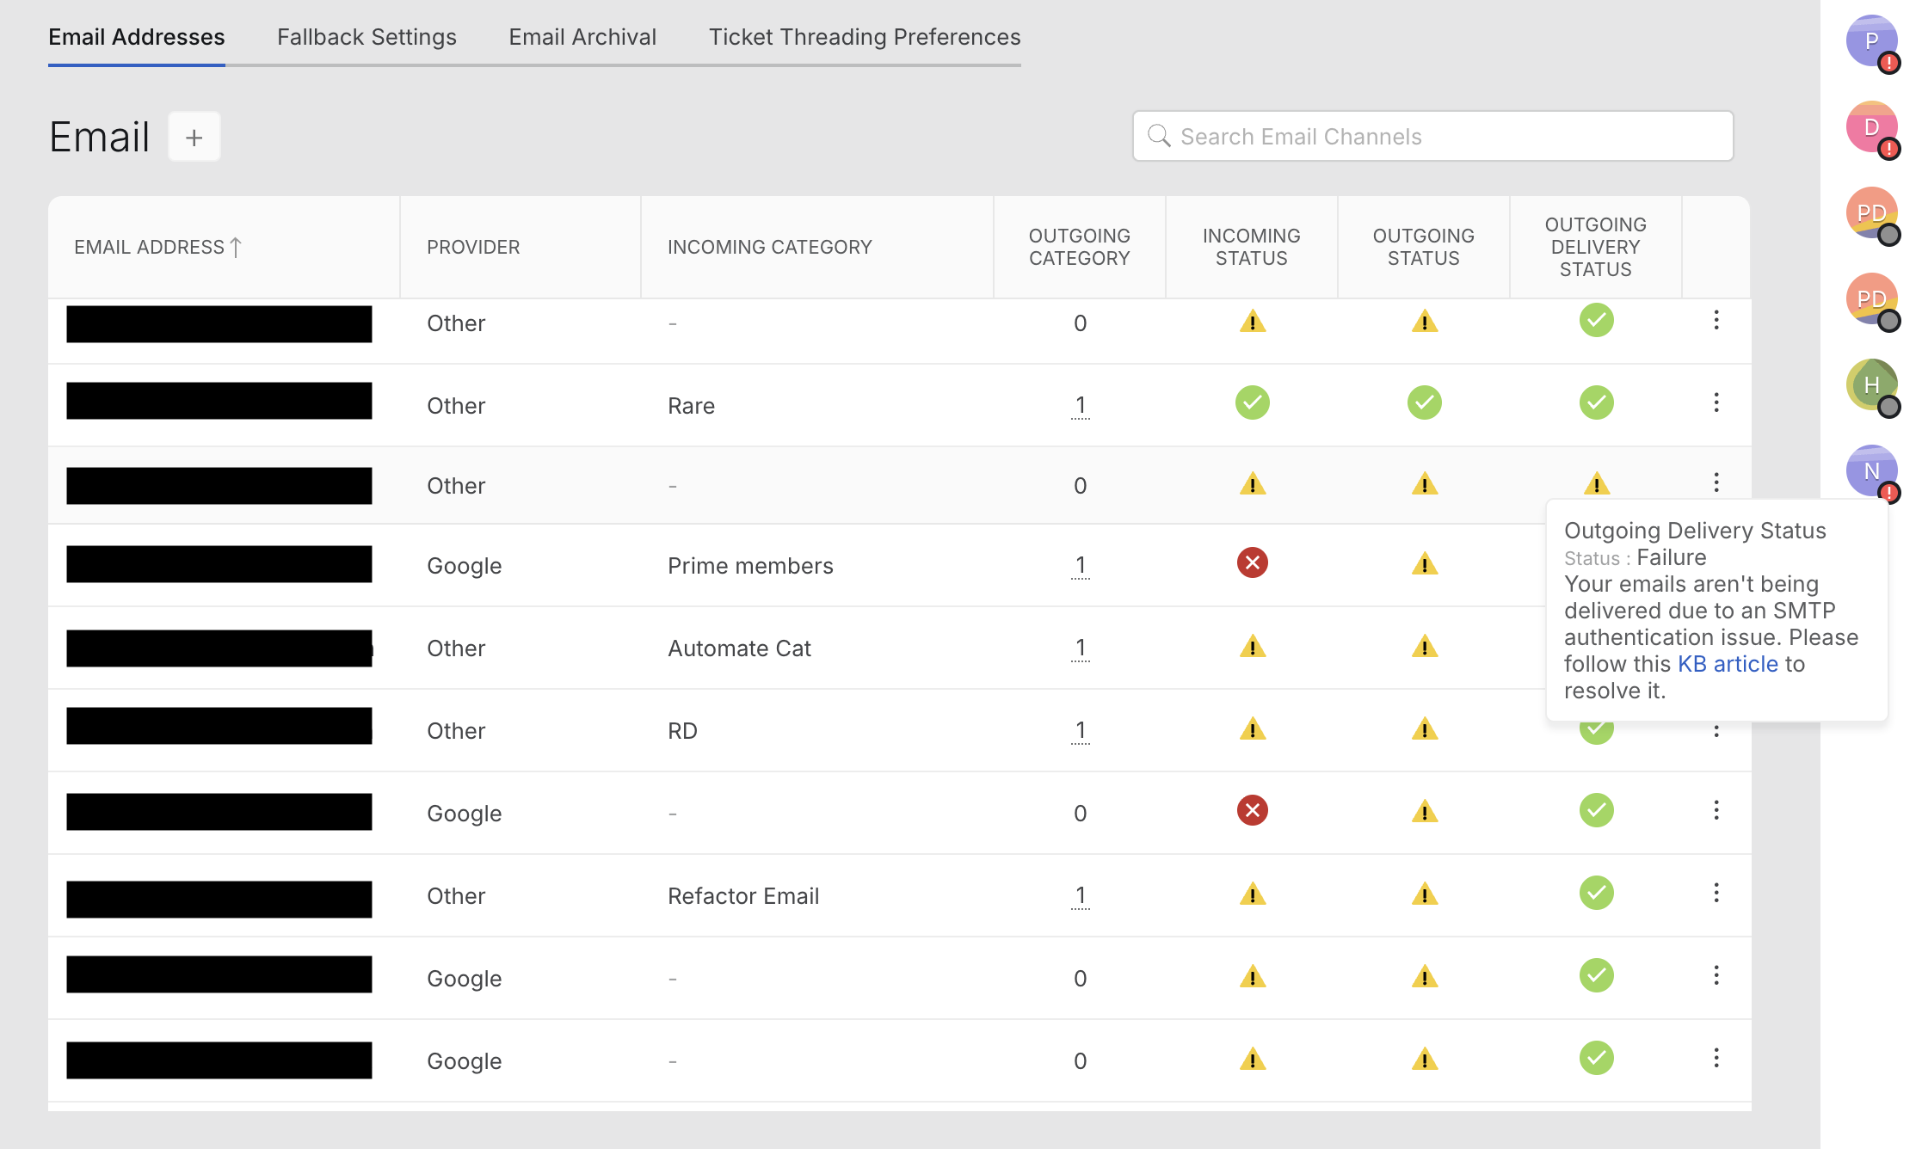
Task: Expand row options in the first table row
Action: coord(1716,320)
